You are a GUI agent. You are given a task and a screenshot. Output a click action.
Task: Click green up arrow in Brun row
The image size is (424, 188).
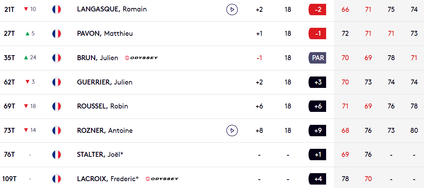[26, 57]
